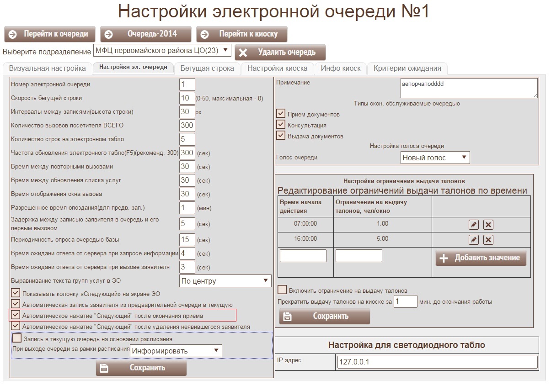Click 'Добавить значение' plus button
This screenshot has height=385, width=551.
pos(481,258)
